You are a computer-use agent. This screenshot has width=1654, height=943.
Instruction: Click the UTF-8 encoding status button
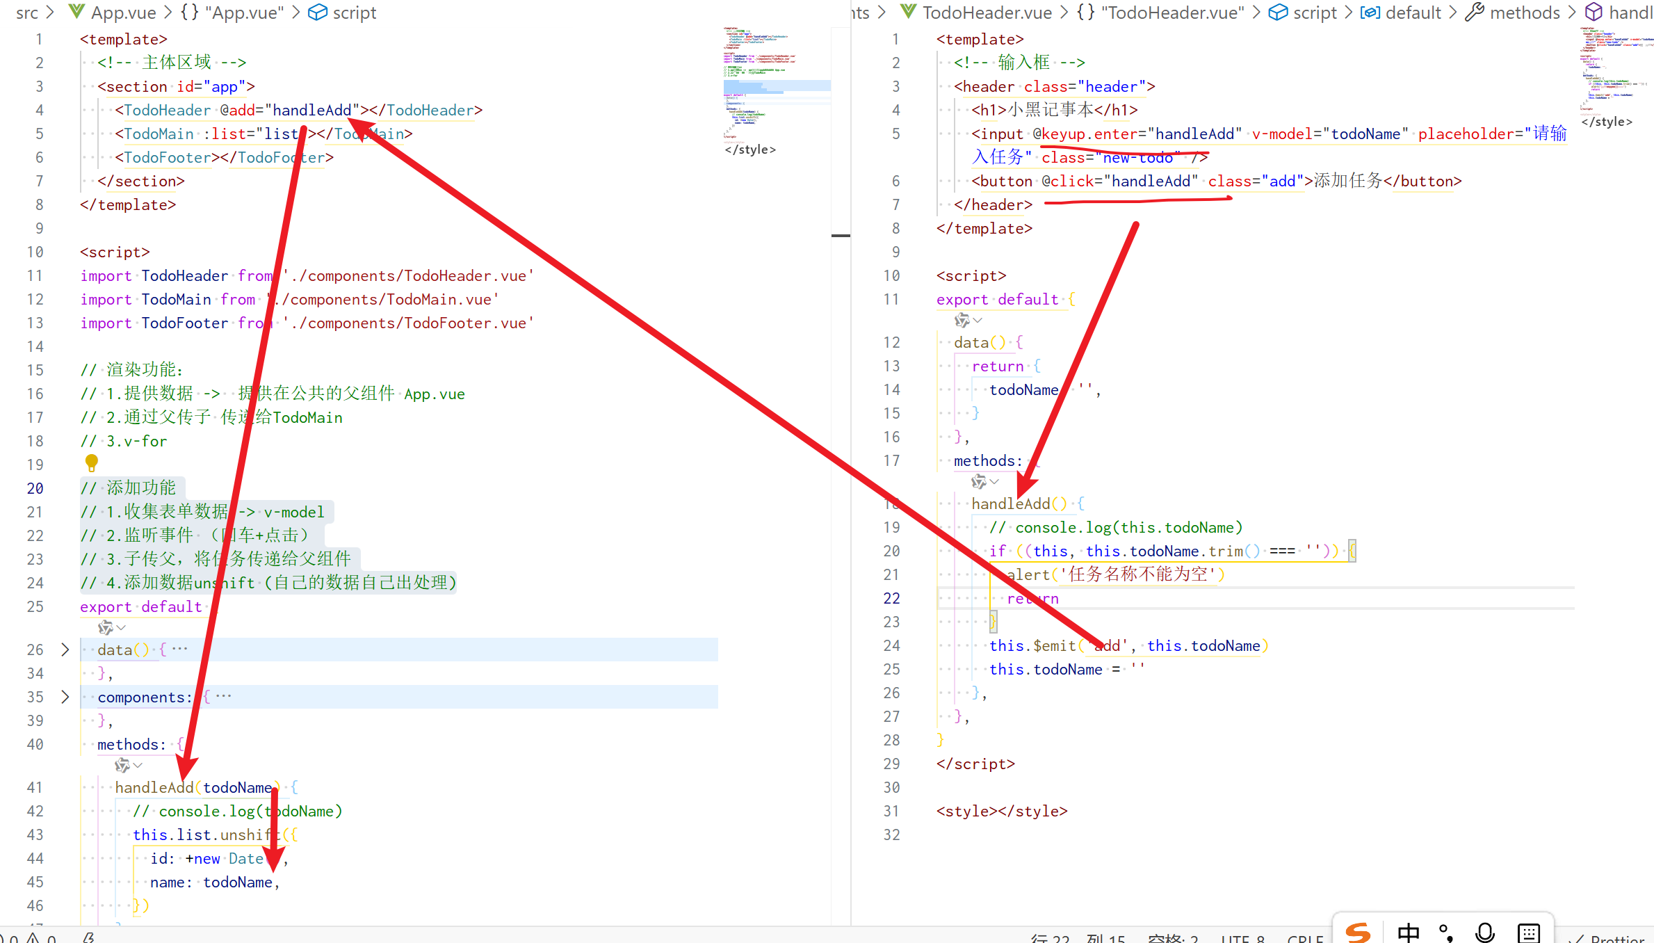click(x=1242, y=939)
